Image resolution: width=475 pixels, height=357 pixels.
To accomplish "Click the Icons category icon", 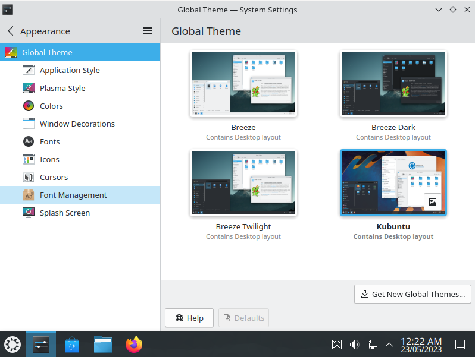I will pos(29,159).
